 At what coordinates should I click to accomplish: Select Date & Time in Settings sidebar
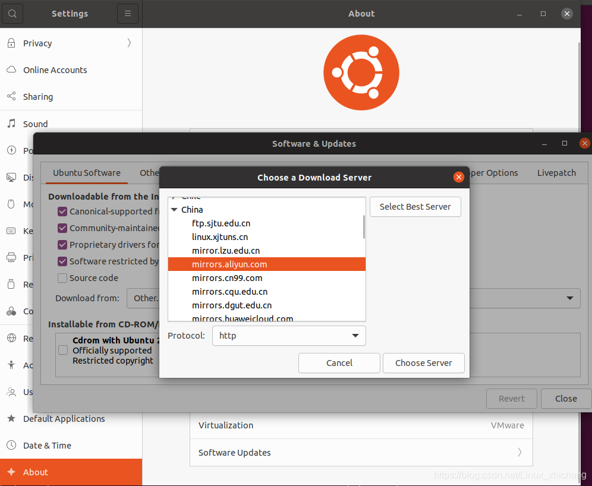[71, 445]
